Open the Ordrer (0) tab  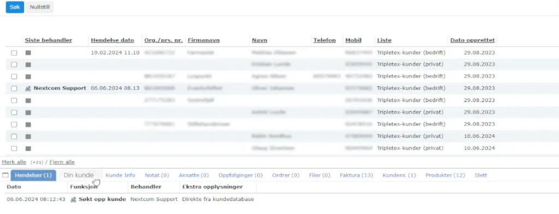[286, 175]
